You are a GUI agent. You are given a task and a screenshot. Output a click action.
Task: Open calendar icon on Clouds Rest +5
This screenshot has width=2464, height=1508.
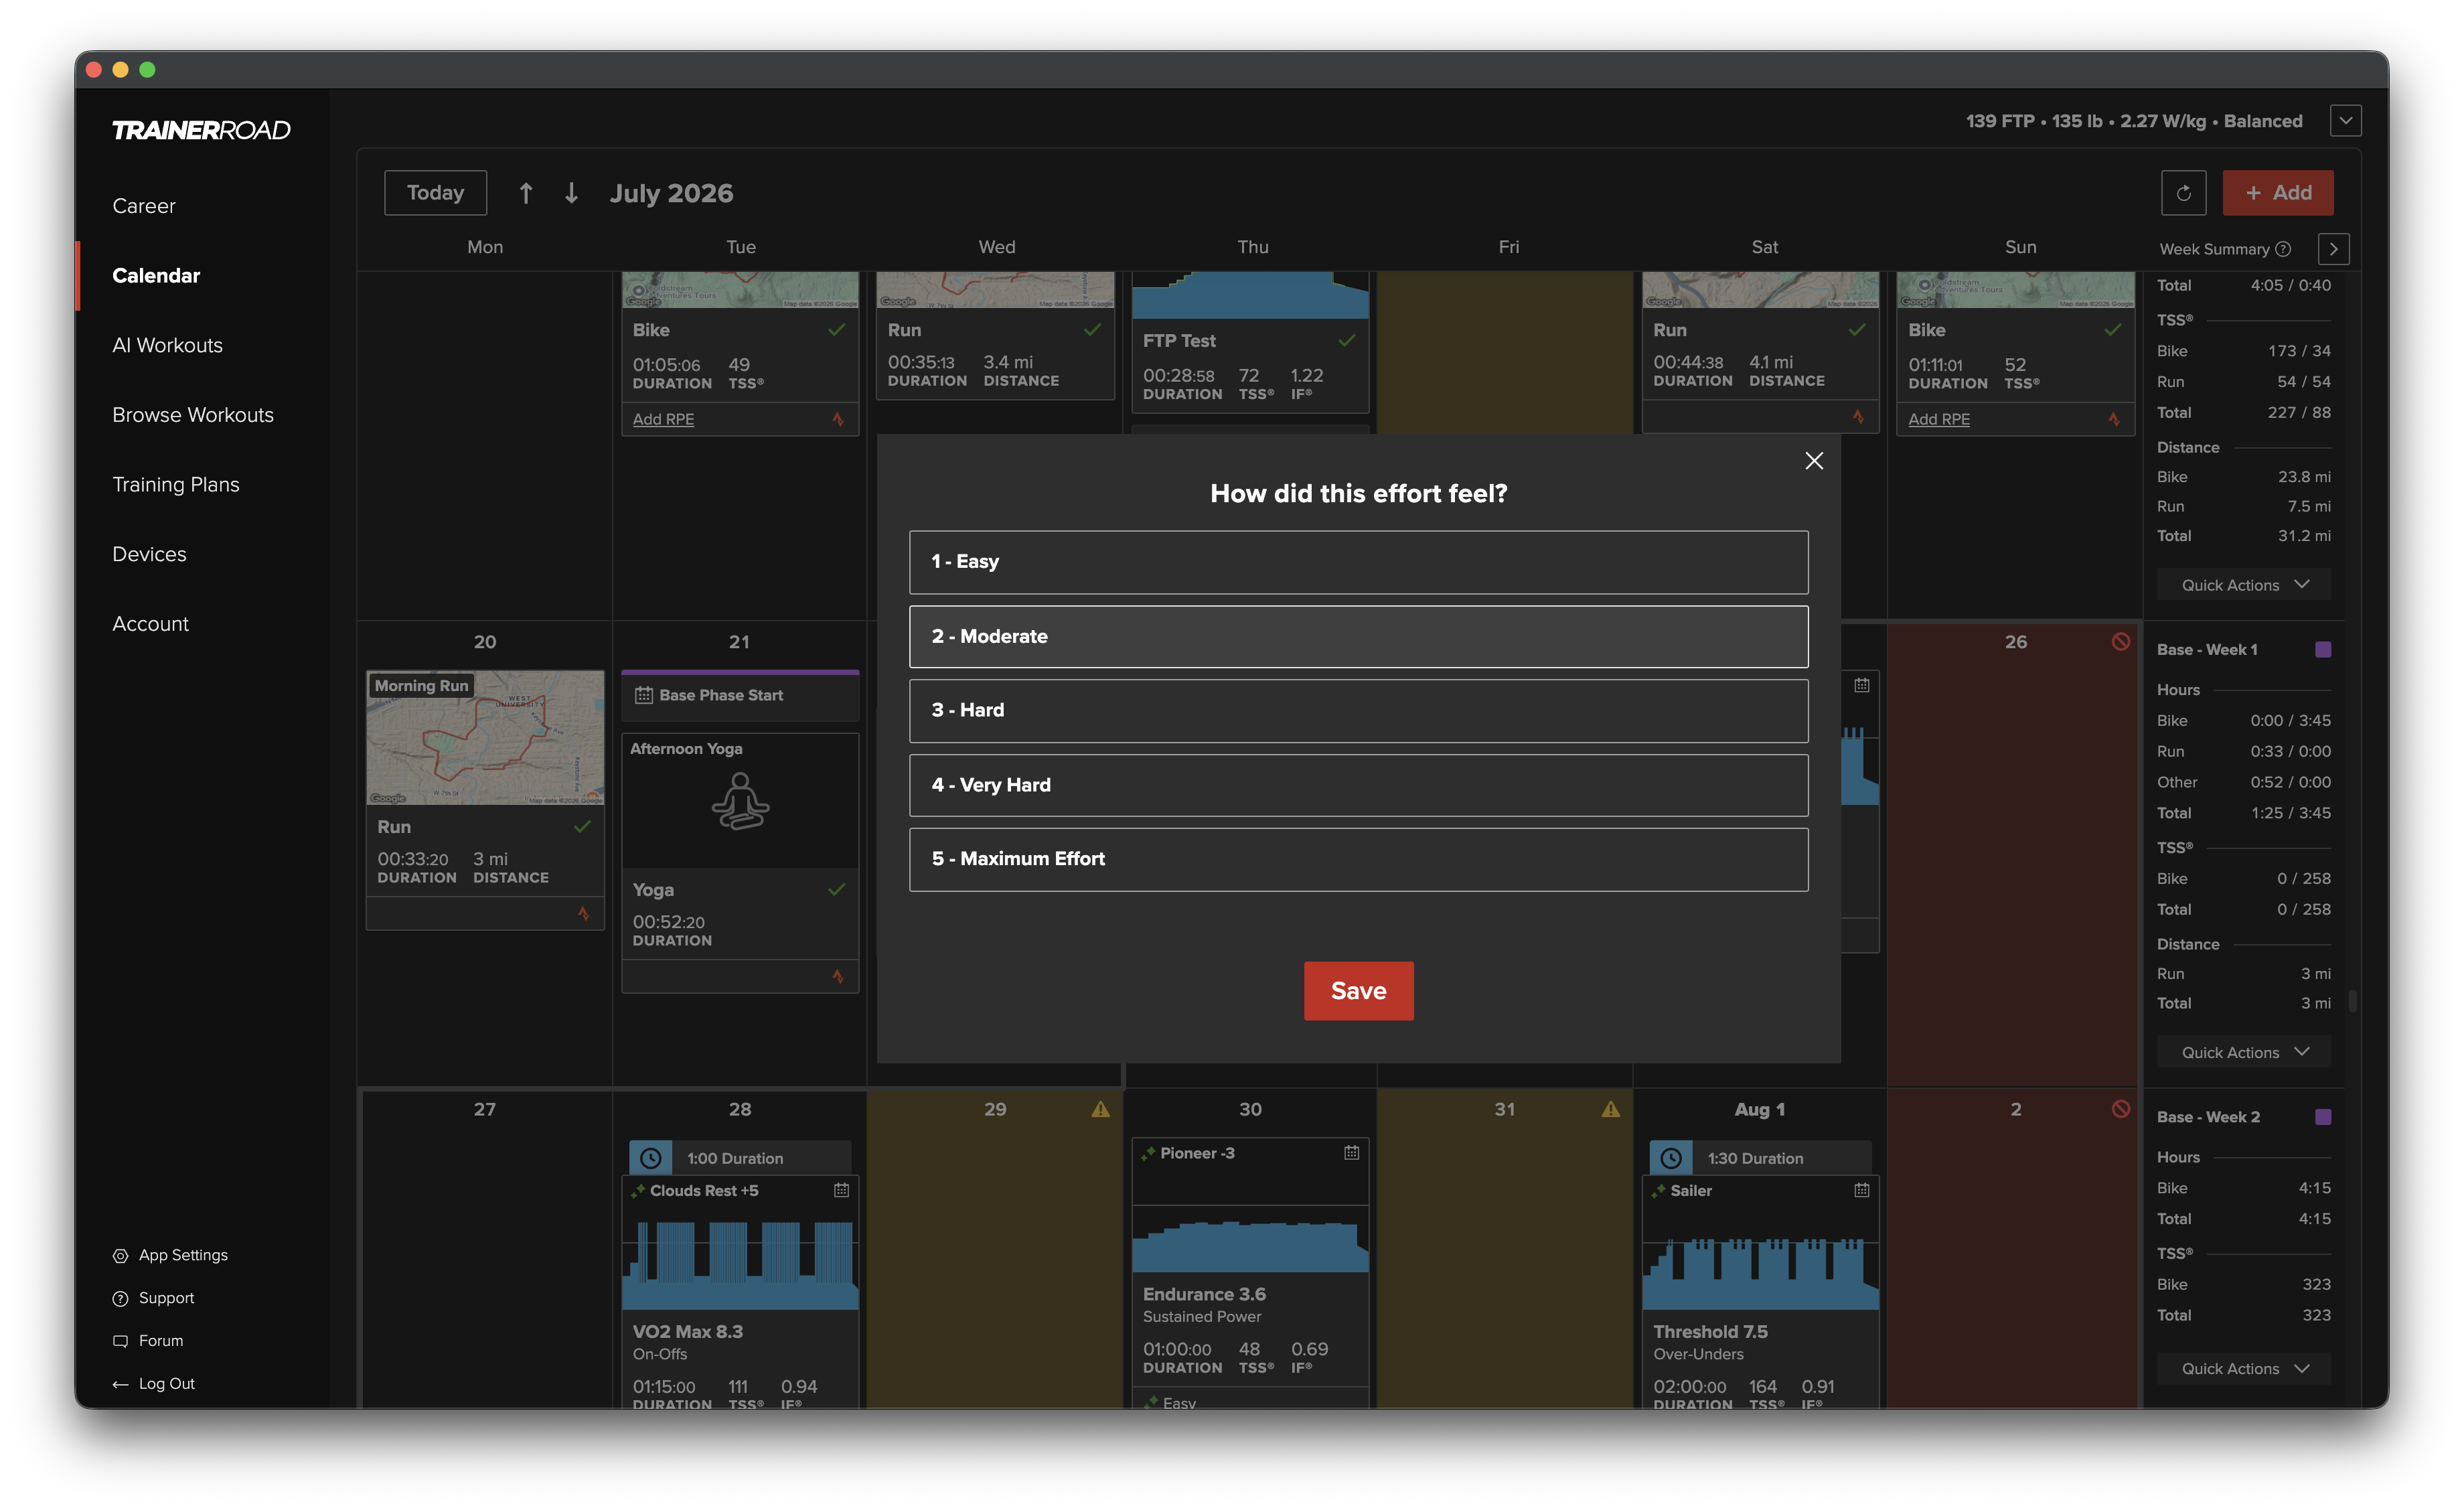[x=841, y=1190]
